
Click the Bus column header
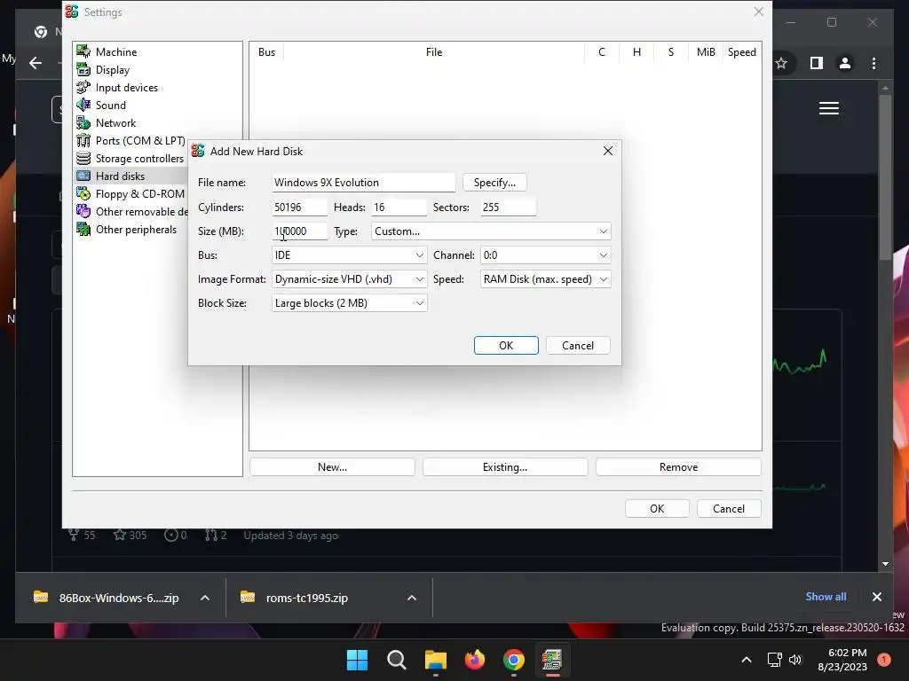(x=266, y=52)
